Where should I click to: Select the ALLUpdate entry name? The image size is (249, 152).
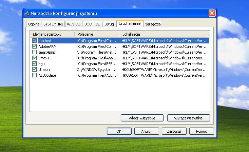point(47,75)
